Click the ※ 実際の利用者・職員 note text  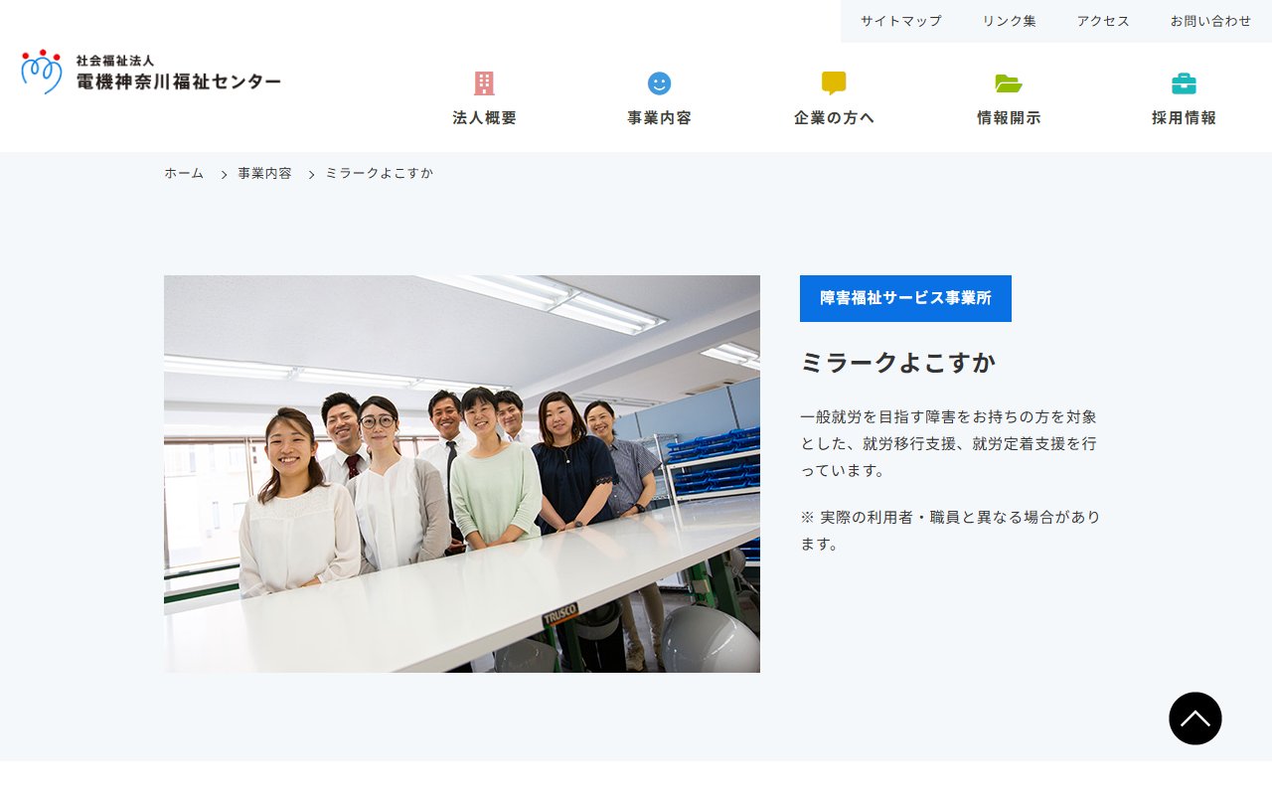(951, 531)
